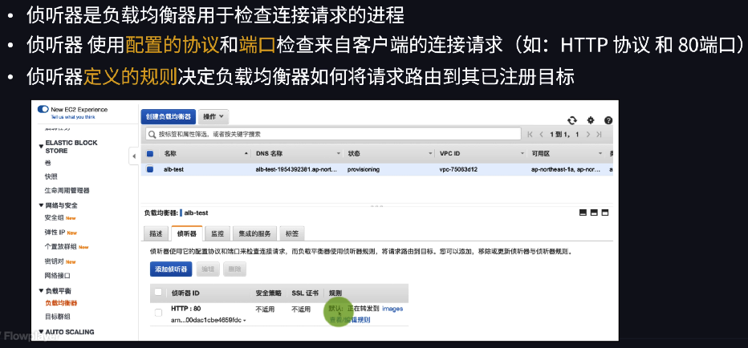This screenshot has width=748, height=348.
Task: Open 安全组 in the sidebar
Action: point(55,218)
